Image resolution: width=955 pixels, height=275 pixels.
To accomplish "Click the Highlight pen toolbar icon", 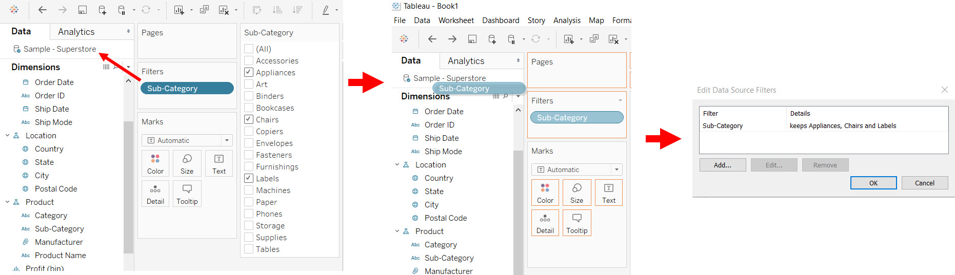I will tap(326, 10).
